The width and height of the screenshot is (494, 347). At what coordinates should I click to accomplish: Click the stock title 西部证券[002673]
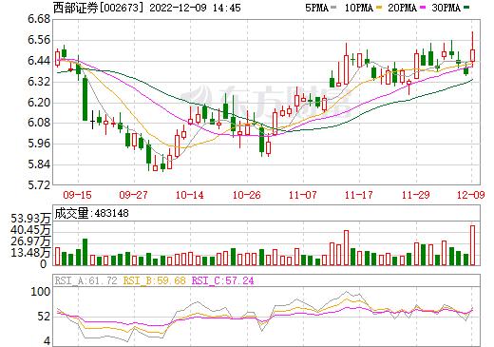(x=98, y=8)
